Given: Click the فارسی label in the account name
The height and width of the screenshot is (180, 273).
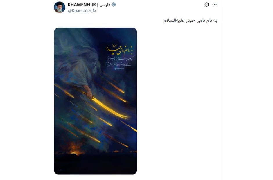Looking at the screenshot, I should (105, 5).
